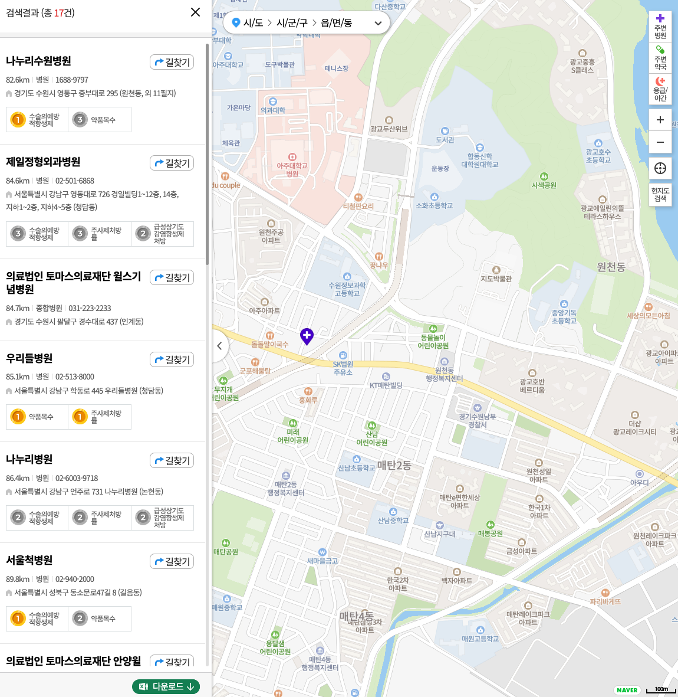The width and height of the screenshot is (678, 697).
Task: Open 서울척병원 hospital title
Action: pos(29,560)
